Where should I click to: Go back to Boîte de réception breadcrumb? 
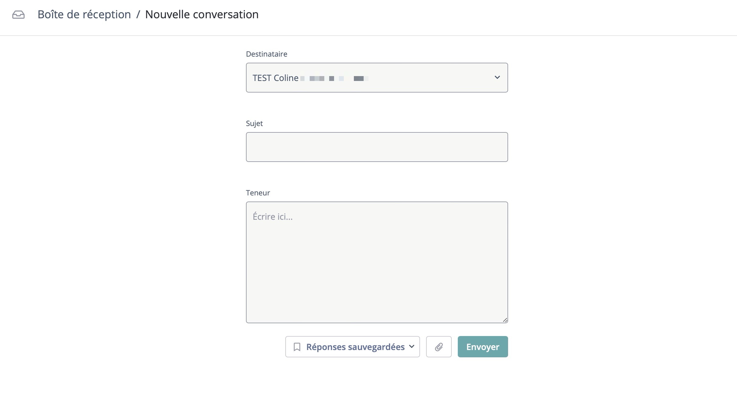pos(84,15)
